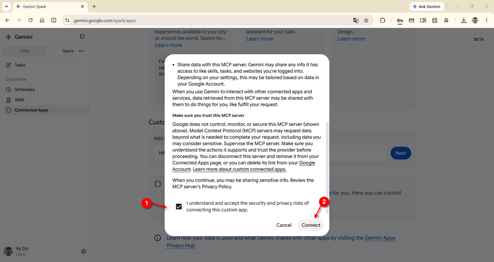Viewport: 494px width, 262px height.
Task: Click the Skills icon in sidebar
Action: coord(9,100)
